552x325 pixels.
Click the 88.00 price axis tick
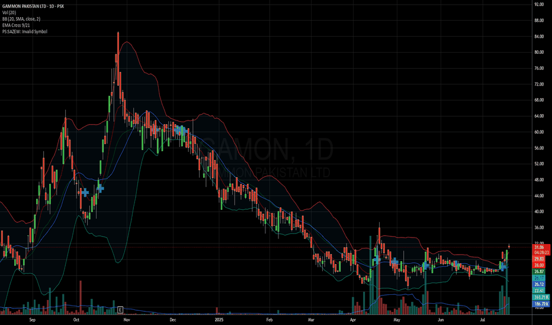[x=539, y=20]
